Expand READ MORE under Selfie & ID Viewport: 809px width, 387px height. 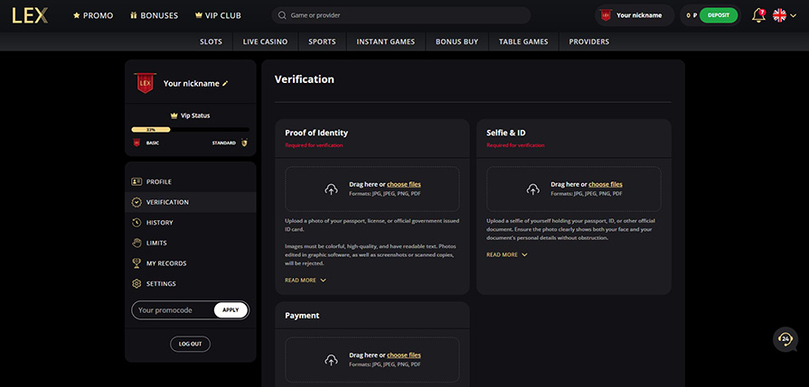click(507, 254)
